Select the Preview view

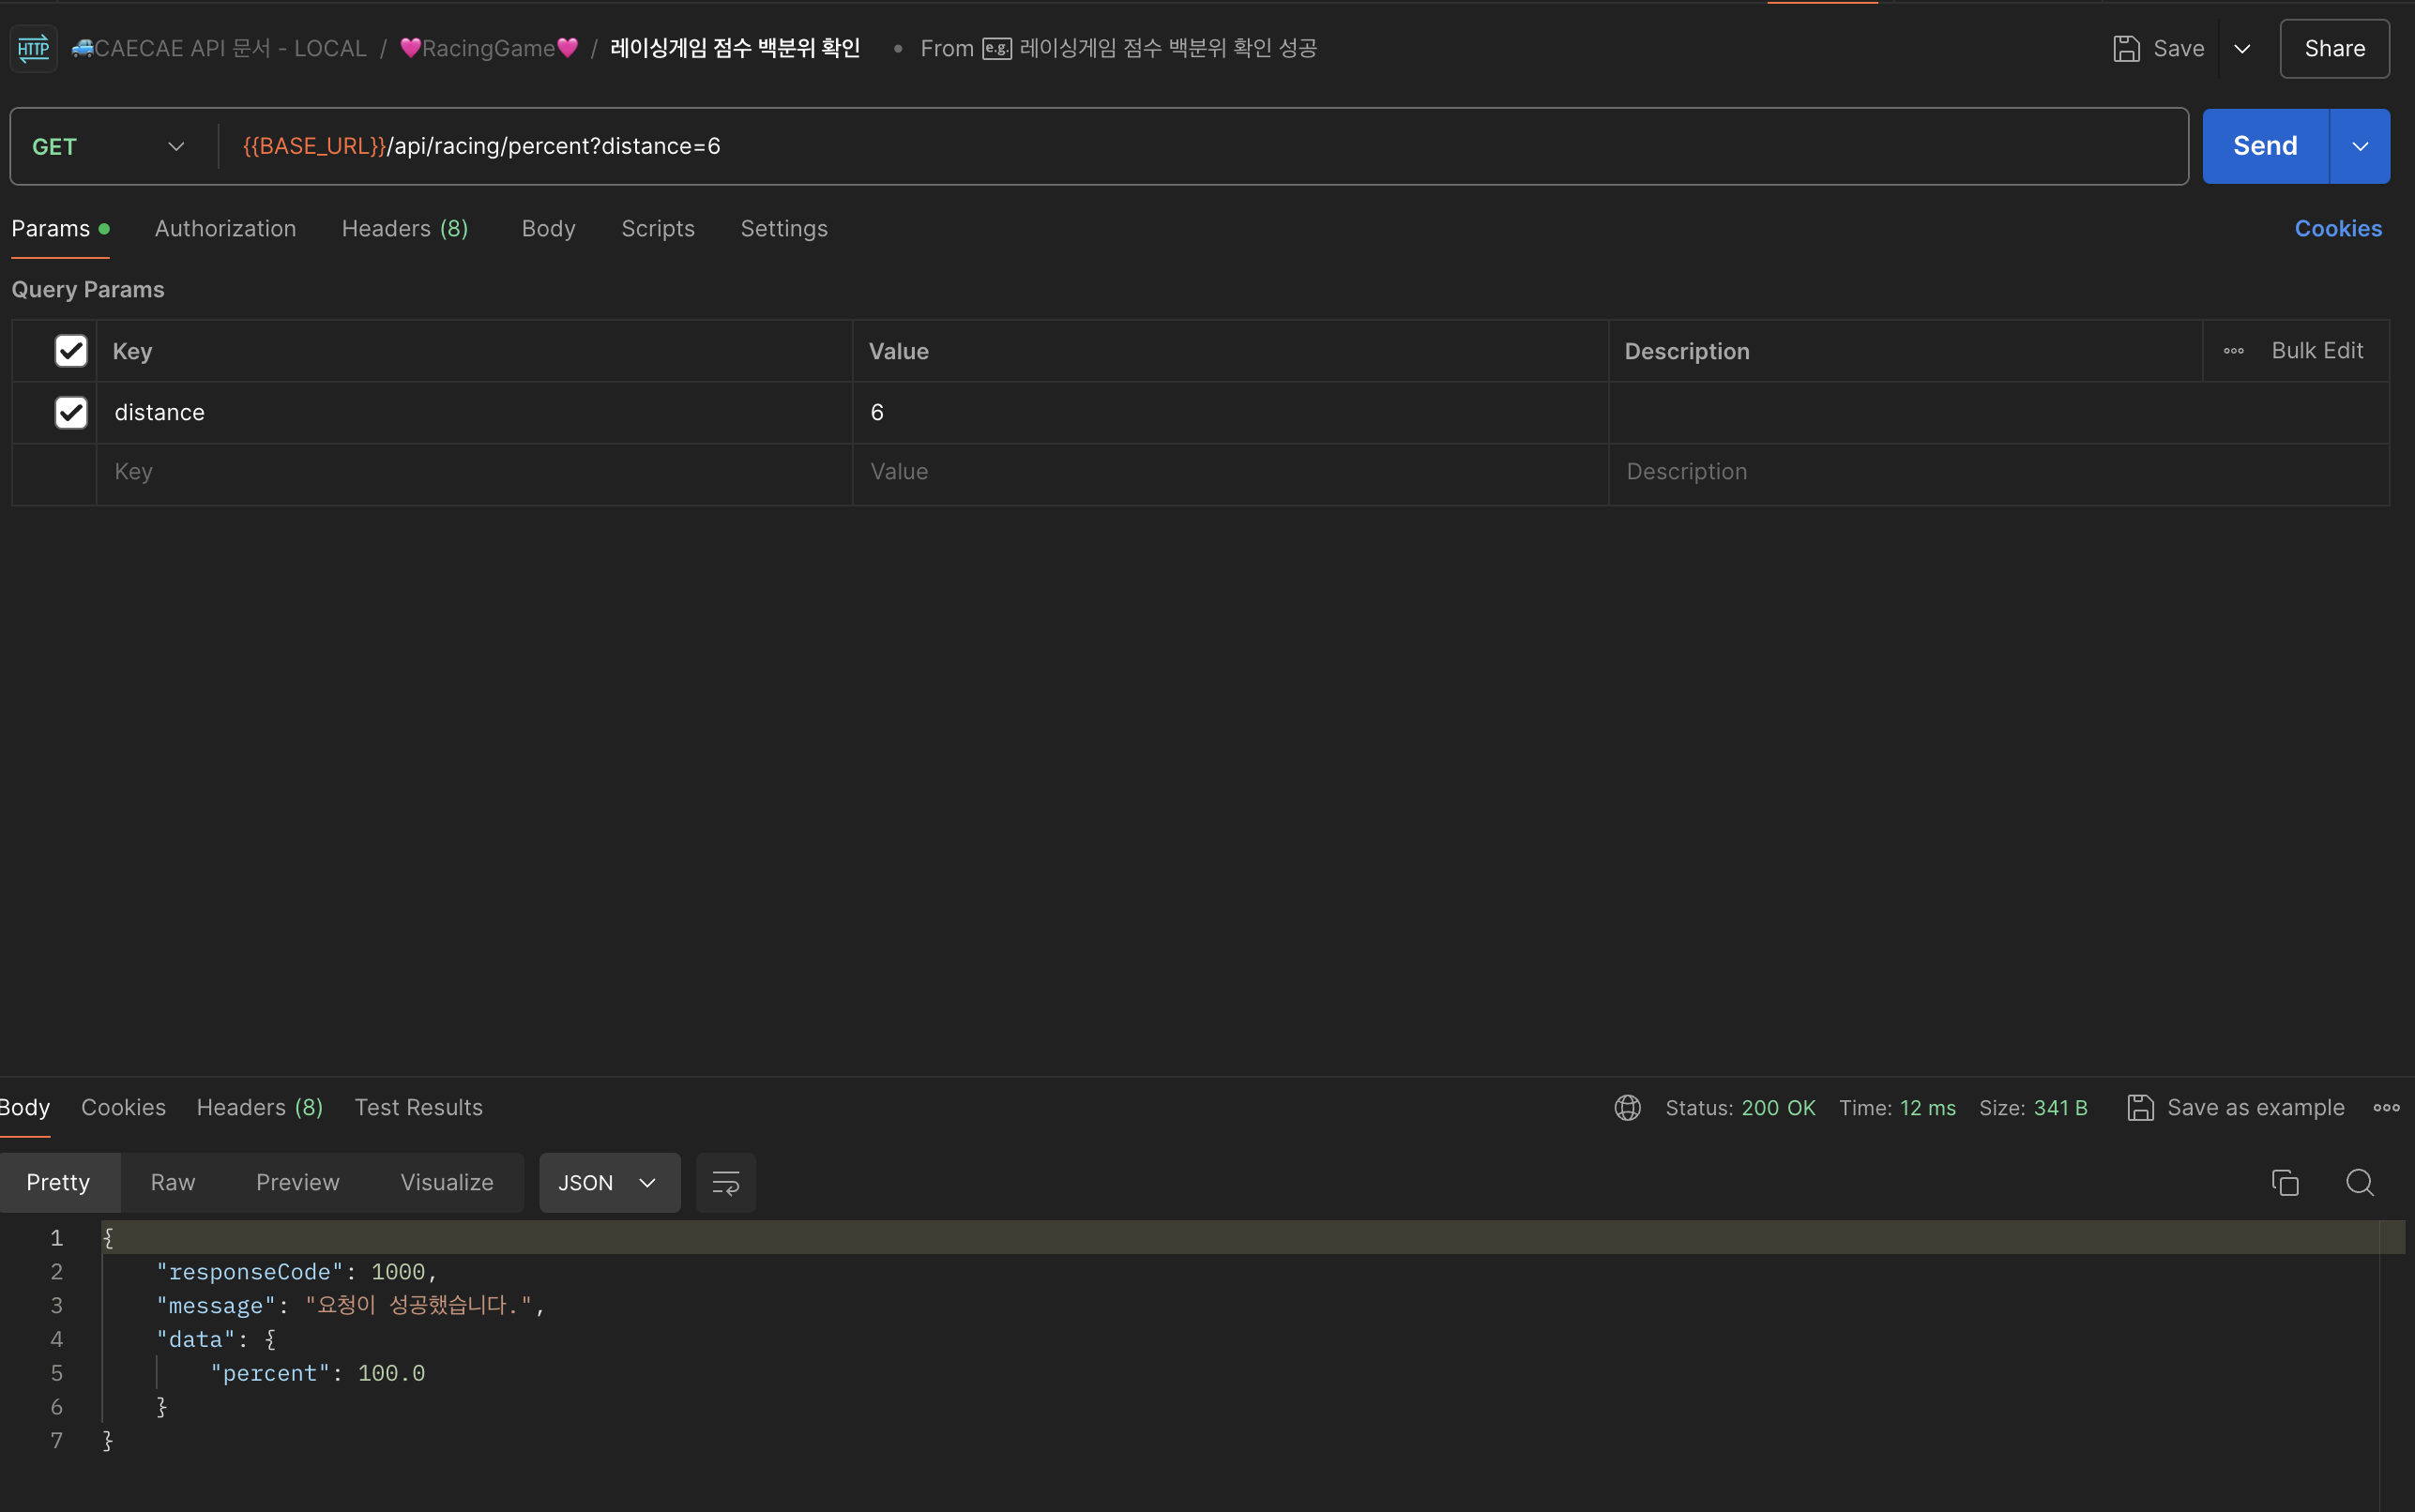[297, 1182]
